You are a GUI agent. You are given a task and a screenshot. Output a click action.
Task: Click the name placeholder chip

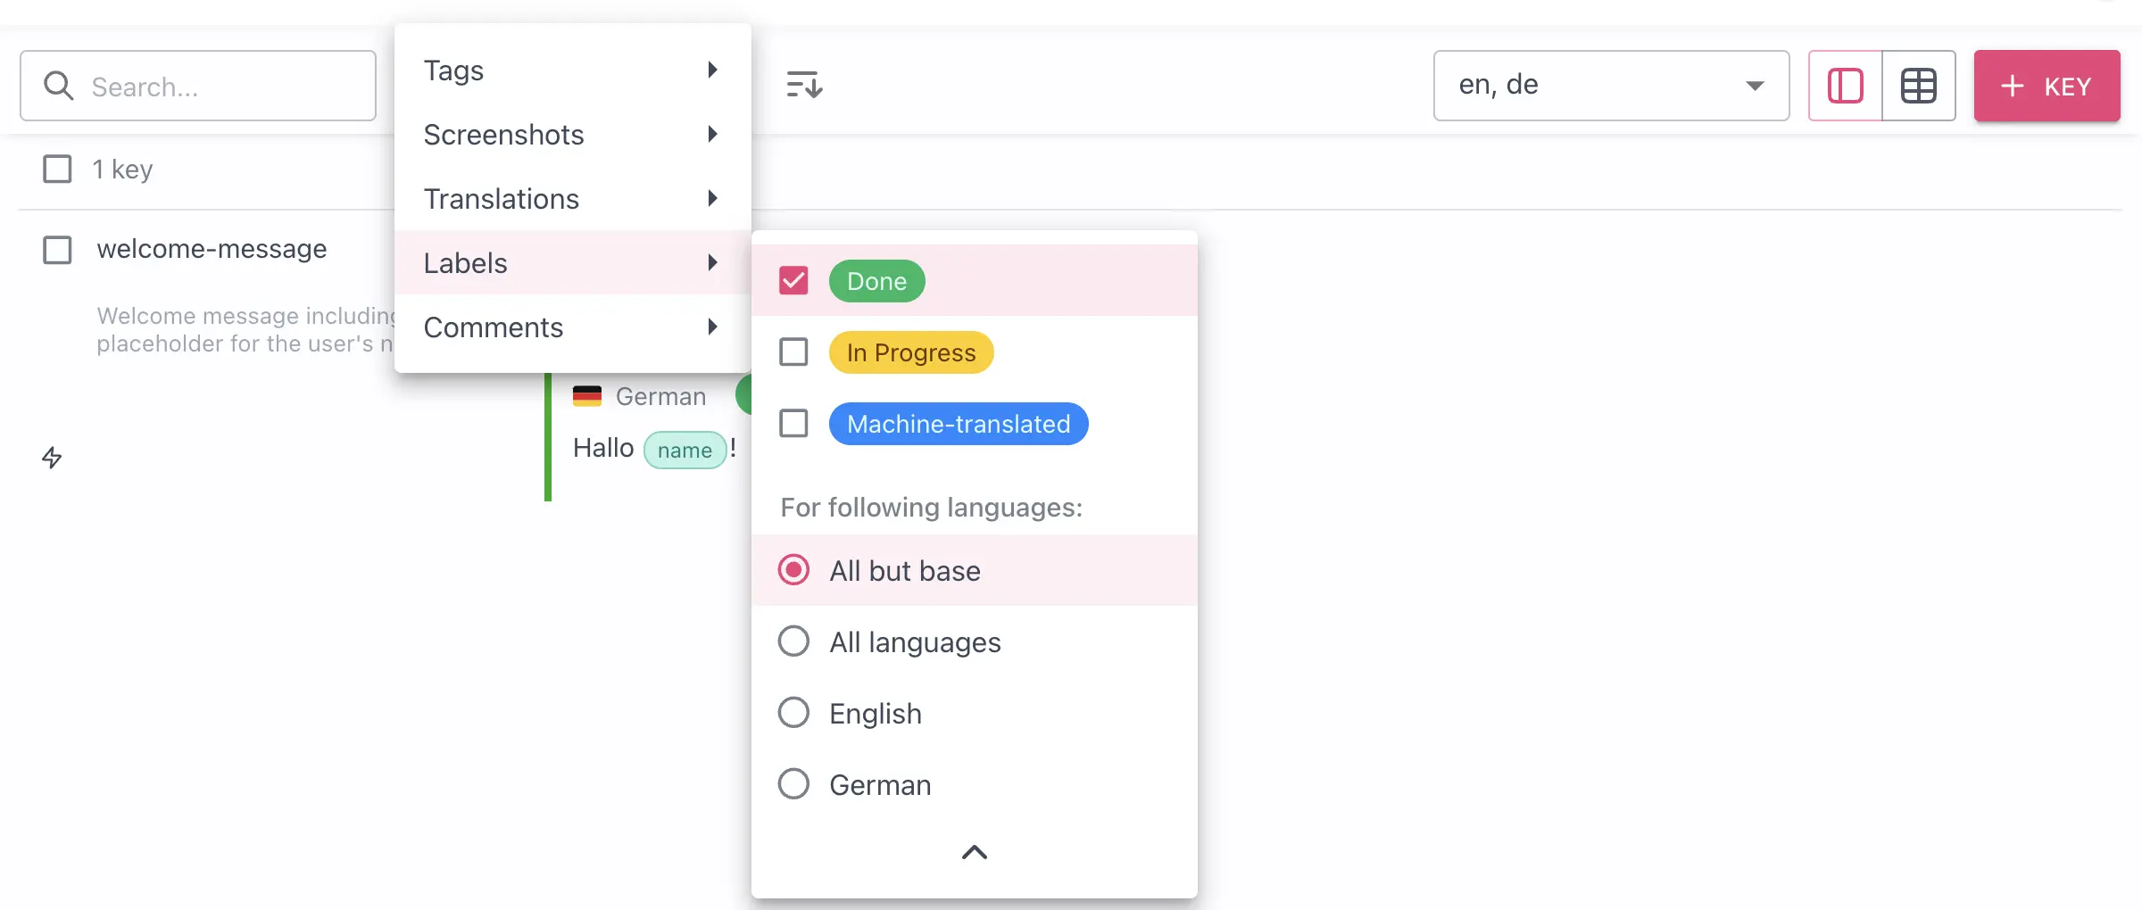[685, 450]
